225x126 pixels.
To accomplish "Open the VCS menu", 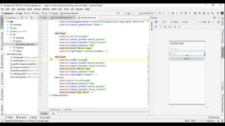I will (72, 9).
